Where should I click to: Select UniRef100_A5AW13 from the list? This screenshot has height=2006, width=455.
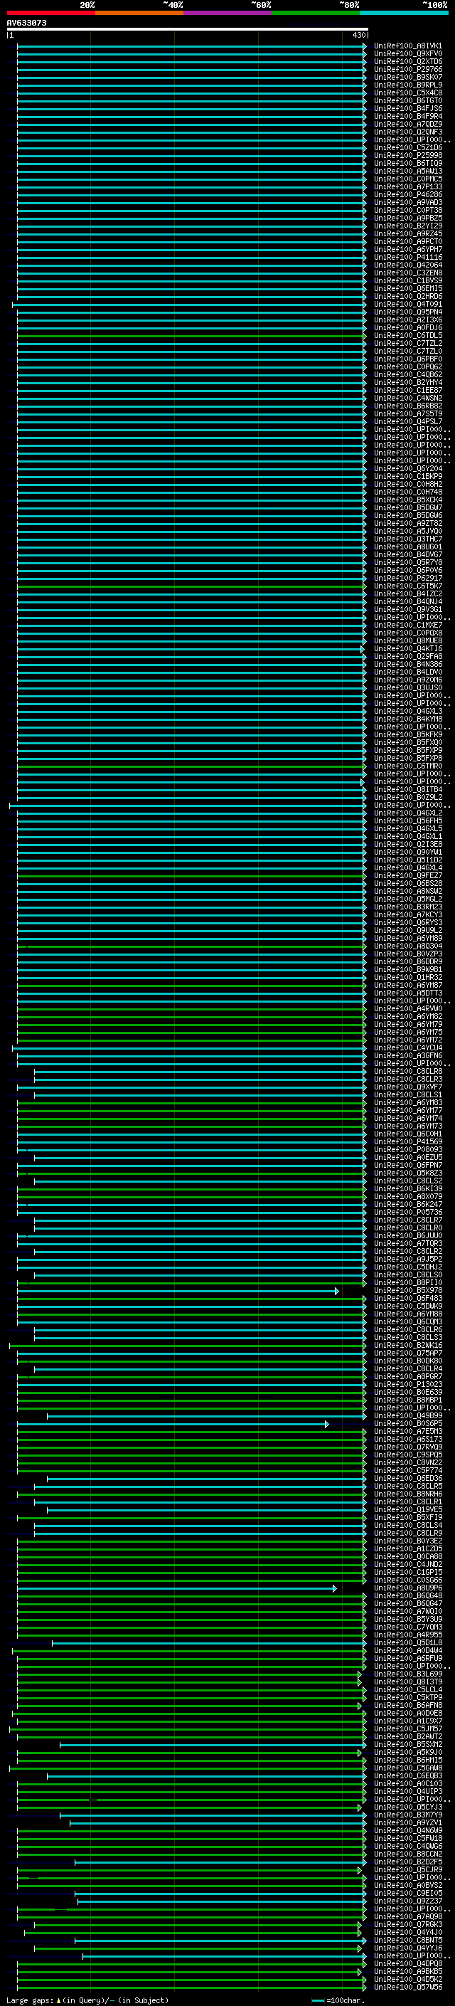407,171
